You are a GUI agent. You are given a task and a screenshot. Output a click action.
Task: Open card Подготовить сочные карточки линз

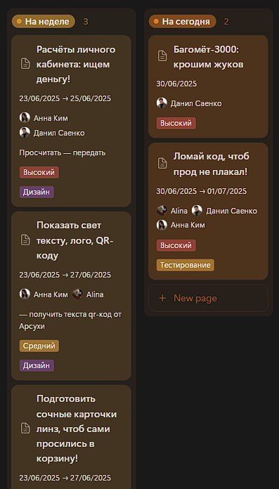(x=71, y=437)
